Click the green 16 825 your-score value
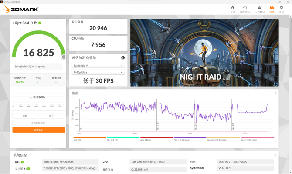 click(x=20, y=82)
